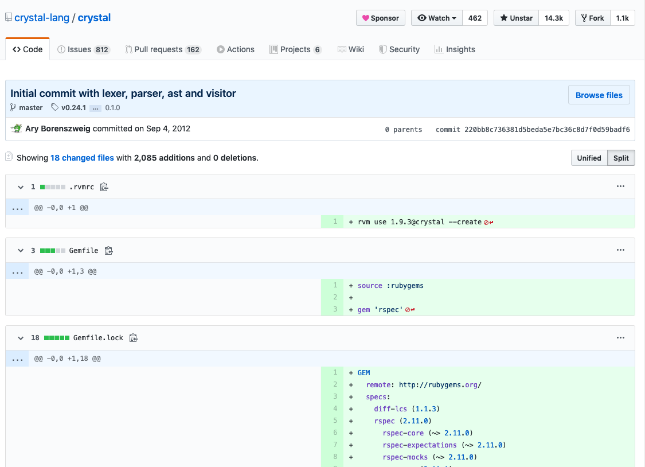Switch to Unified diff view

tap(589, 158)
